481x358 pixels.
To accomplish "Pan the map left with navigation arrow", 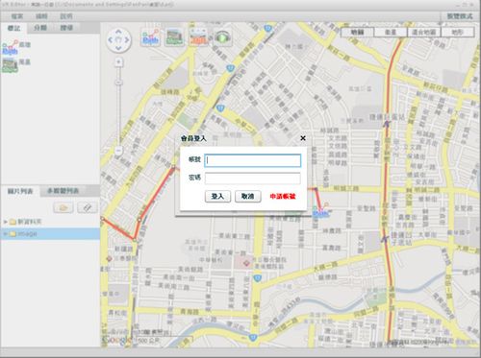I will [111, 40].
